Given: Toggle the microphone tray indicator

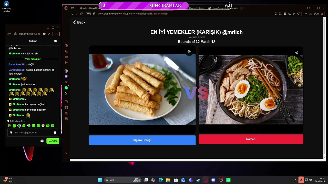Looking at the screenshot, I should point(301,180).
